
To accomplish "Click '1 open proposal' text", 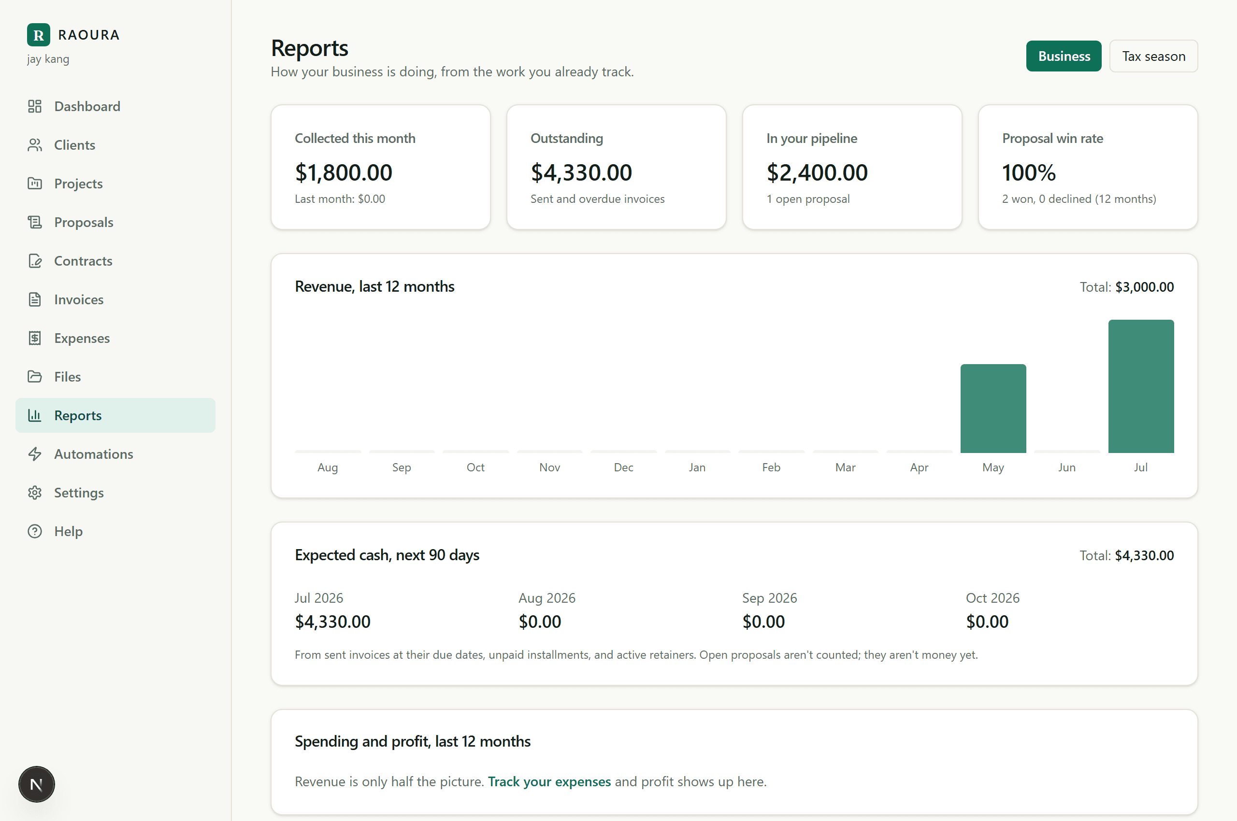I will pyautogui.click(x=808, y=199).
